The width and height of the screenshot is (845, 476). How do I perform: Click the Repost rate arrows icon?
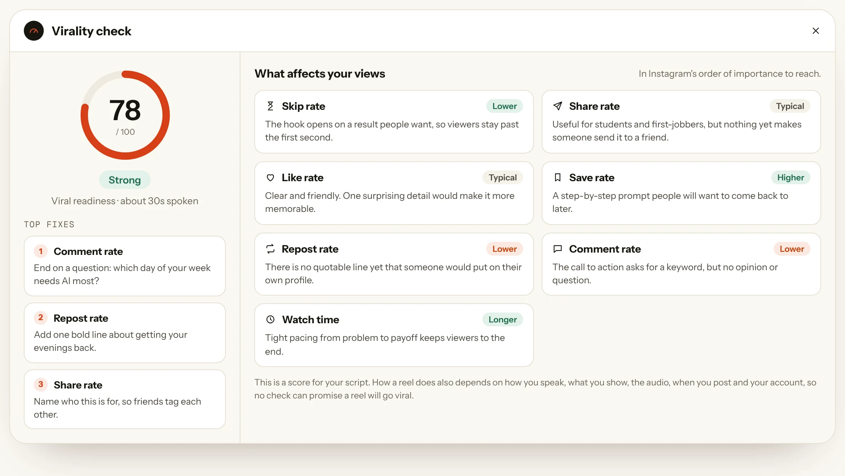270,249
